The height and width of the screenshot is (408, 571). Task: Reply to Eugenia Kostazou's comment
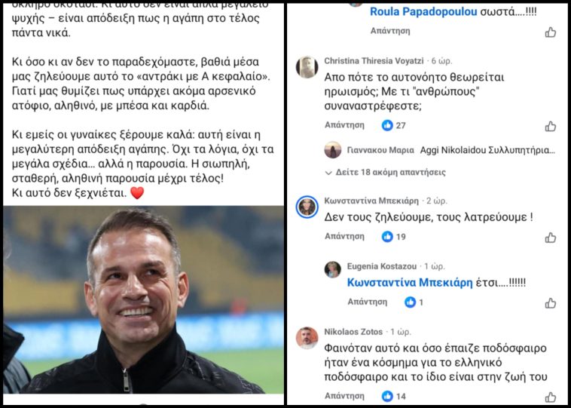point(368,302)
